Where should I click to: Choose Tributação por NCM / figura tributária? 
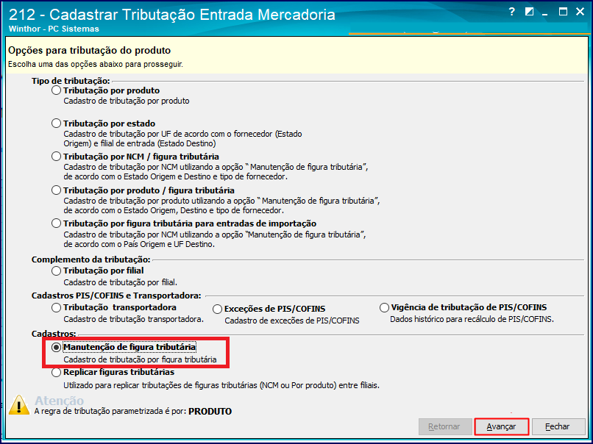(57, 156)
